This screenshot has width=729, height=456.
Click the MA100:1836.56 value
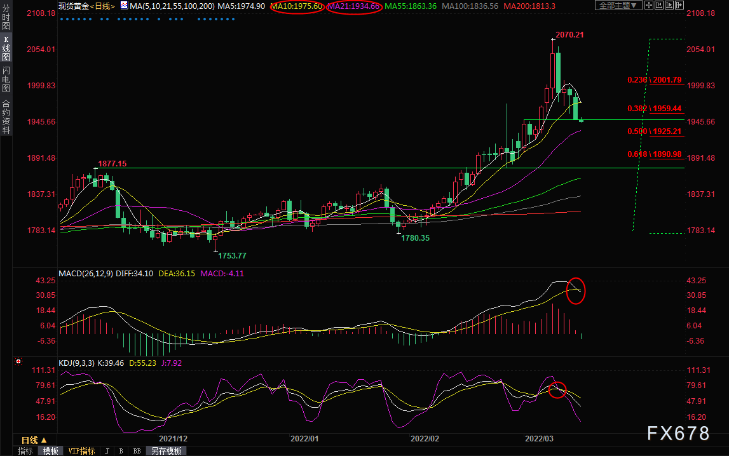pyautogui.click(x=470, y=6)
